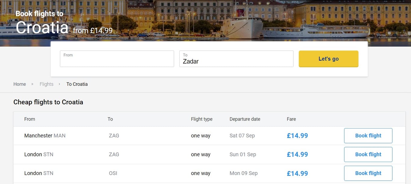
Task: Click the Fare column header
Action: click(x=291, y=119)
